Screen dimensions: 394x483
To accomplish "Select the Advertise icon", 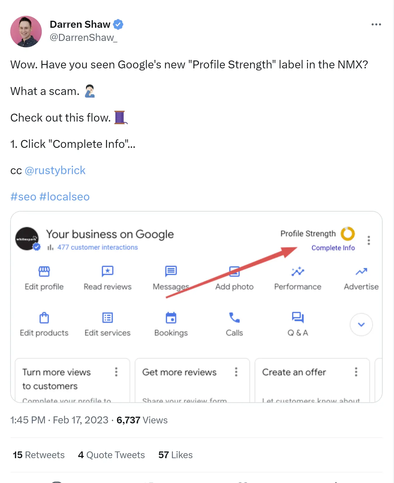I will [361, 271].
